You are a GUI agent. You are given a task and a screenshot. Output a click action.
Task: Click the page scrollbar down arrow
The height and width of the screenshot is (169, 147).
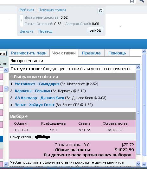pos(144,165)
